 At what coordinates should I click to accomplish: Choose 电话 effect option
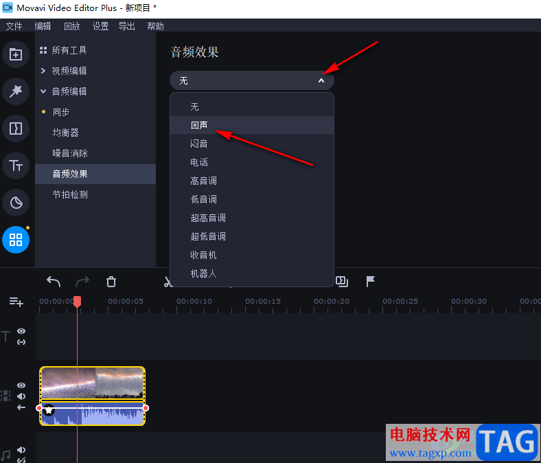tap(252, 162)
